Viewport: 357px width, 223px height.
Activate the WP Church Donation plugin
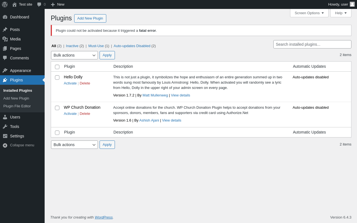(70, 114)
